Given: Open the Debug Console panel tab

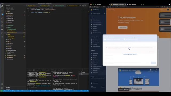Looking at the screenshot, I should 46,70.
